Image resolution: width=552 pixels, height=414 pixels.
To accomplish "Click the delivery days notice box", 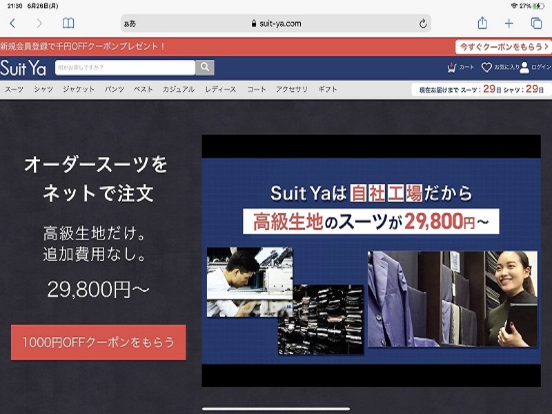I will pos(481,90).
